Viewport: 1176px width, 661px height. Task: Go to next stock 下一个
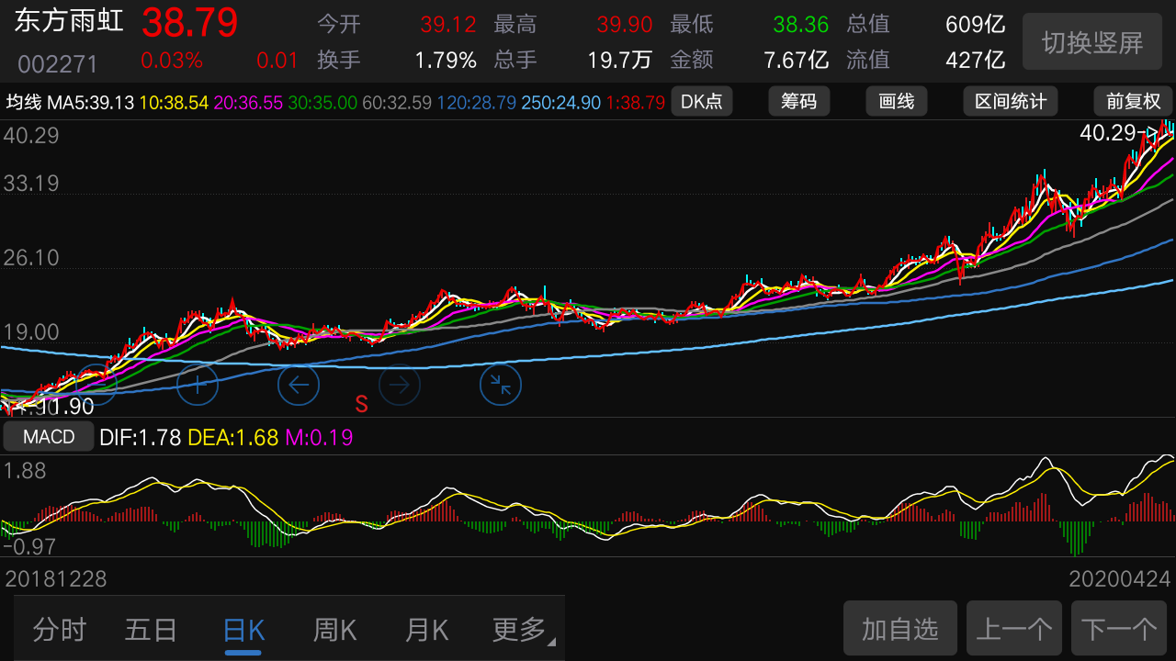click(1119, 629)
